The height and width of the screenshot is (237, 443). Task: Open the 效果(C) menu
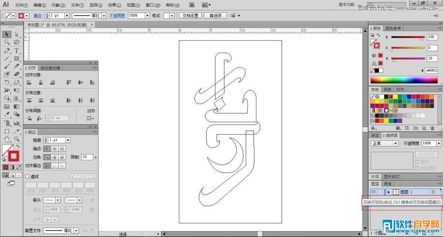pos(115,5)
